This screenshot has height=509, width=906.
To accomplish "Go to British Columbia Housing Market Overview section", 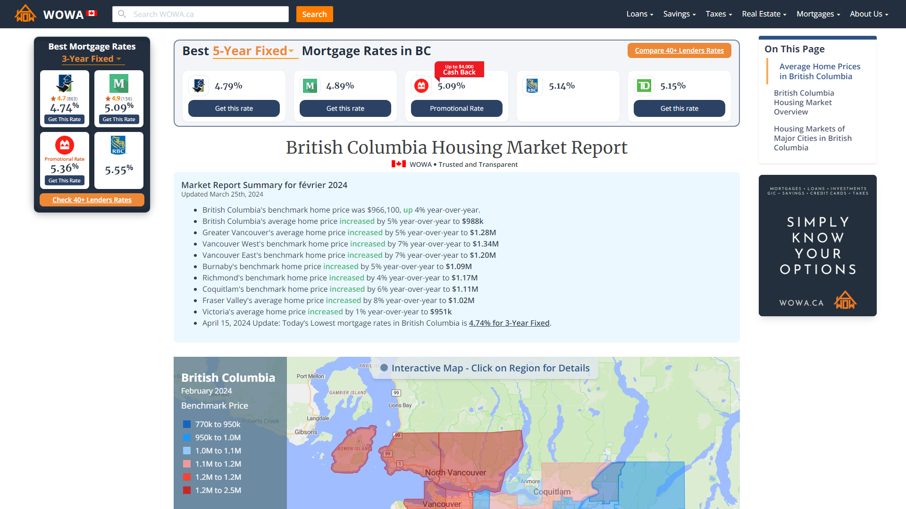I will [x=804, y=102].
